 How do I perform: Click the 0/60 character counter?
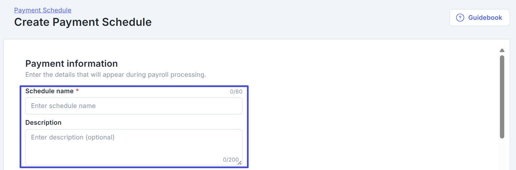236,92
